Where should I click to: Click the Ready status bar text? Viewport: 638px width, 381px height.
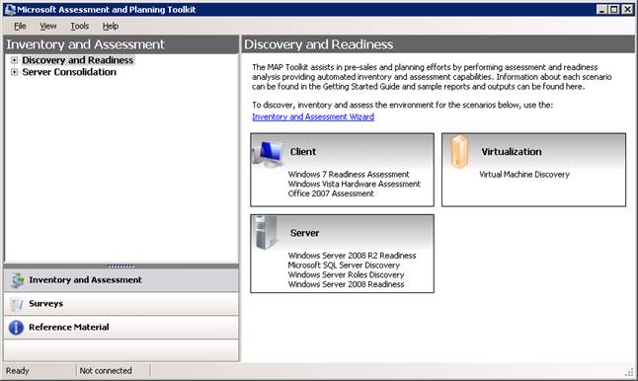pos(18,371)
